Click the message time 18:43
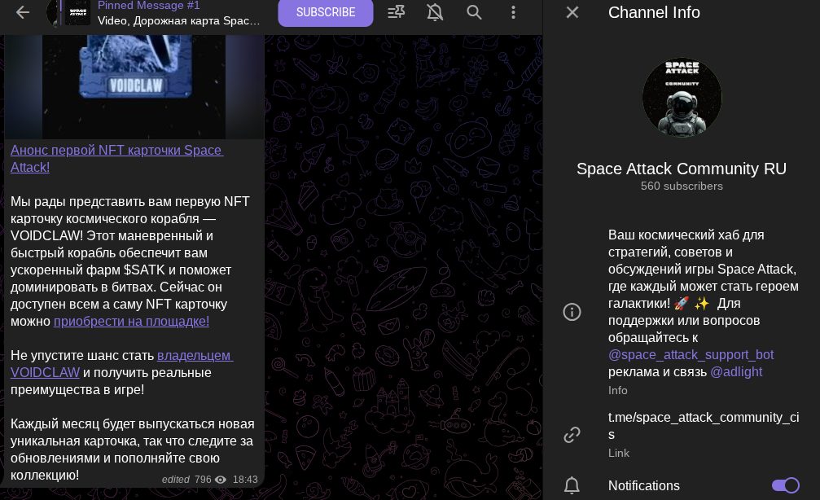 pyautogui.click(x=245, y=480)
